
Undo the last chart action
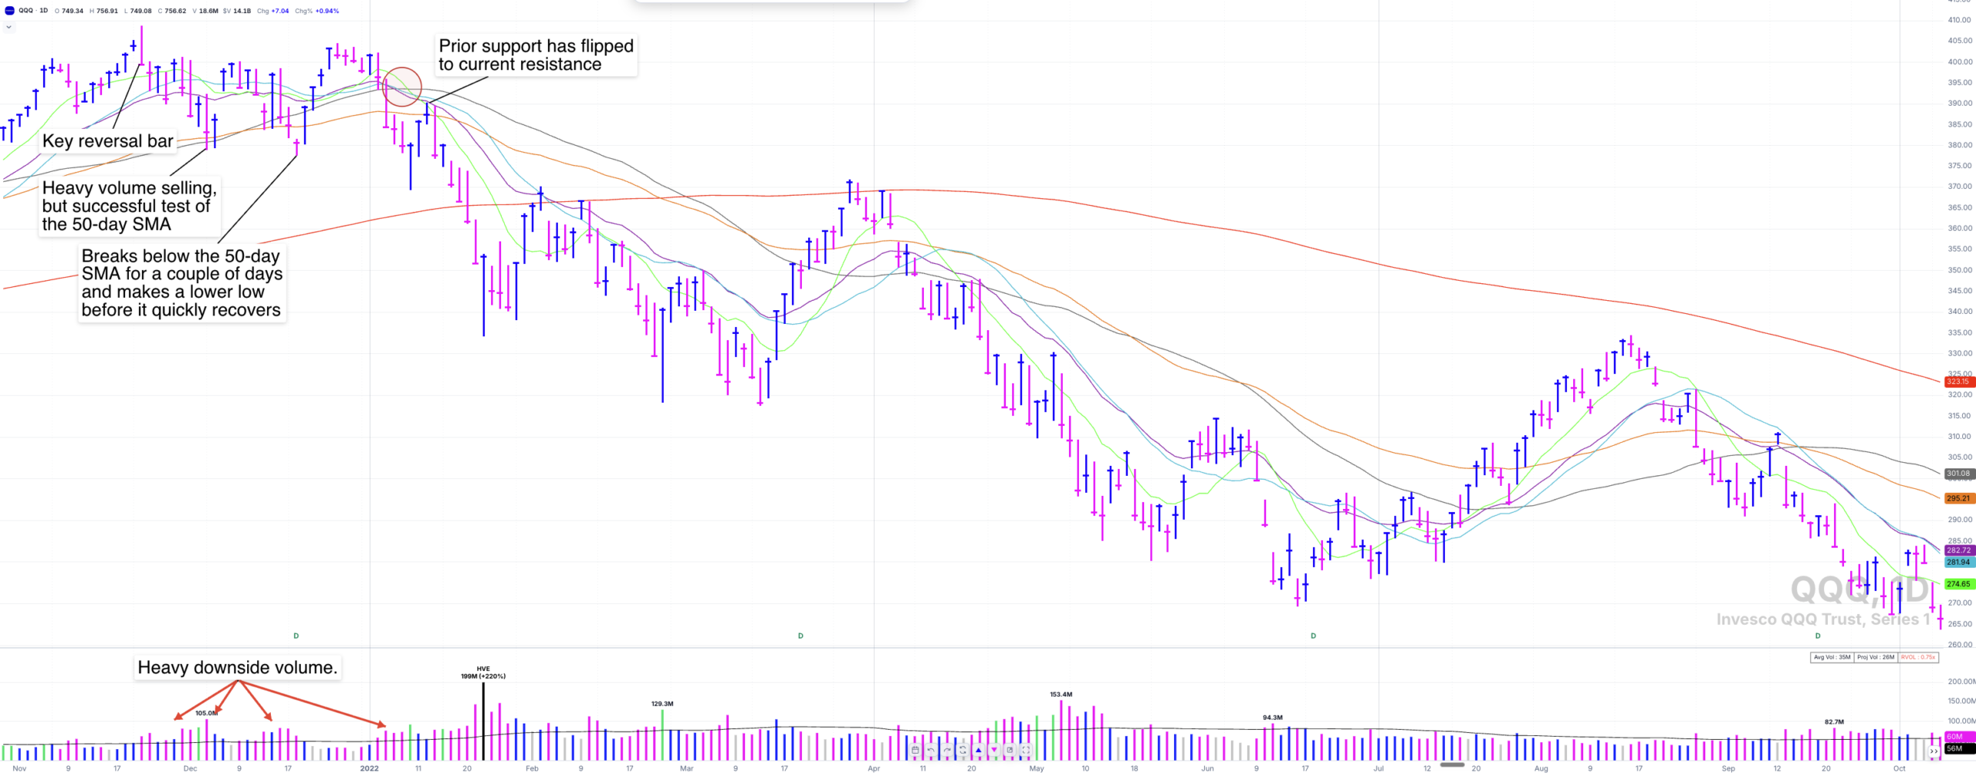(931, 750)
